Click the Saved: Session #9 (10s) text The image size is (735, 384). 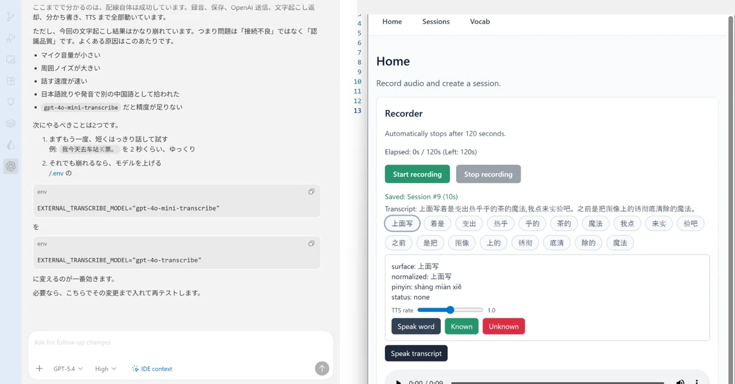click(421, 197)
